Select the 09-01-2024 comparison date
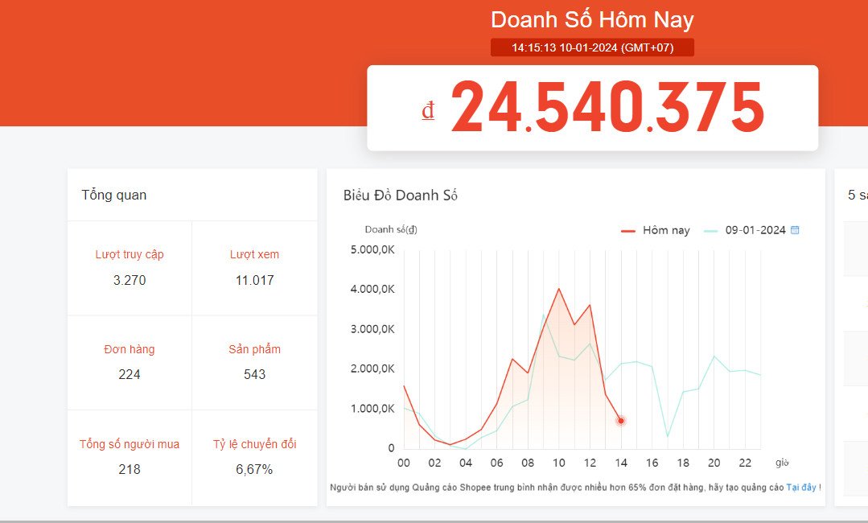This screenshot has width=868, height=523. [755, 230]
